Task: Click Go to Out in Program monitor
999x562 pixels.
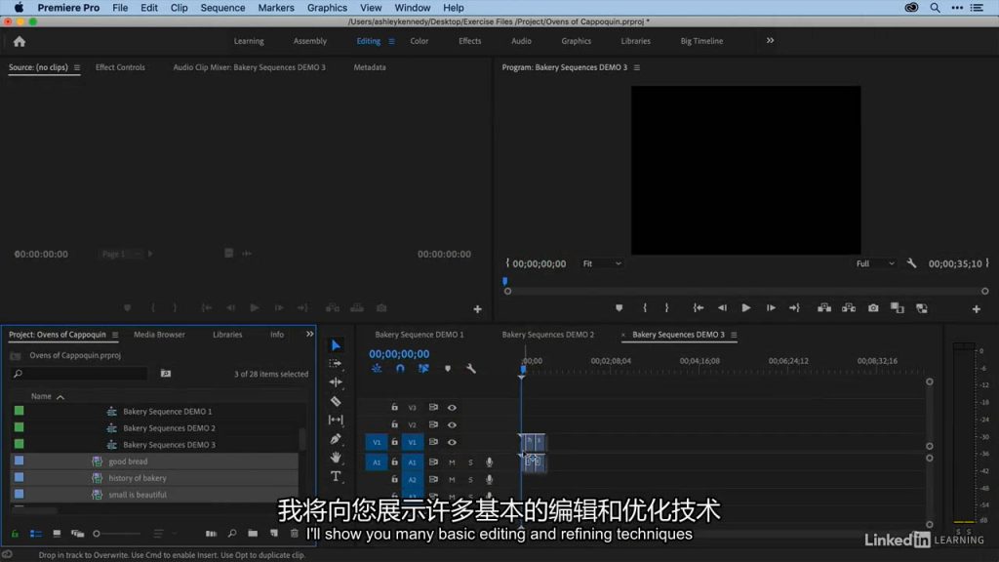Action: click(794, 307)
